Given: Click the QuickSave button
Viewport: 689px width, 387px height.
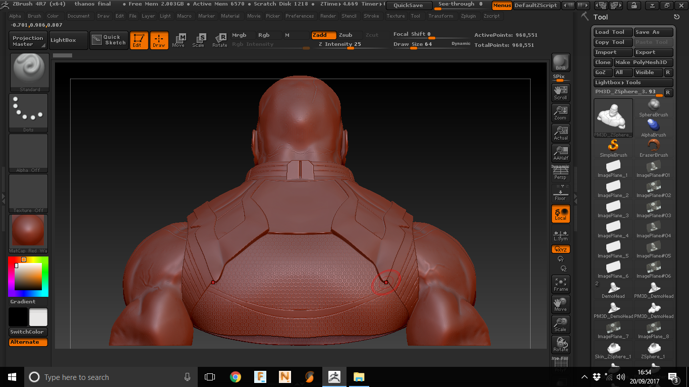Looking at the screenshot, I should tap(409, 6).
